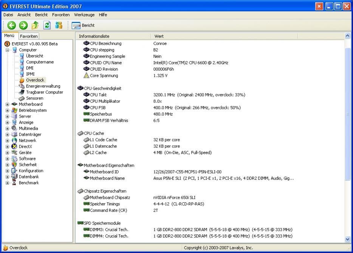Switch to the Favoriten tab

pyautogui.click(x=29, y=36)
